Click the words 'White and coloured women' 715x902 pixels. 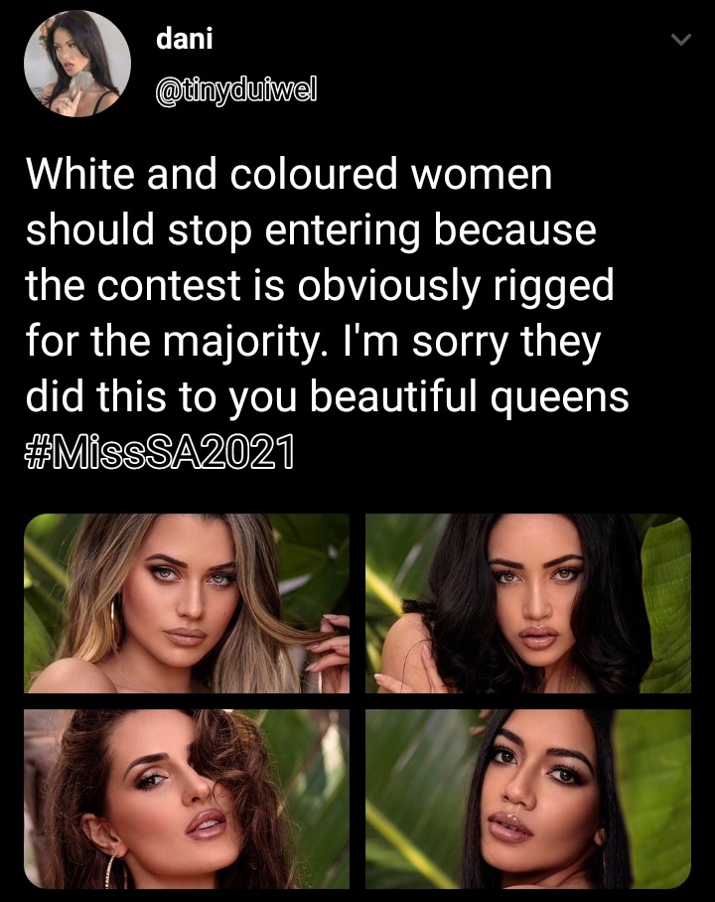tap(289, 174)
